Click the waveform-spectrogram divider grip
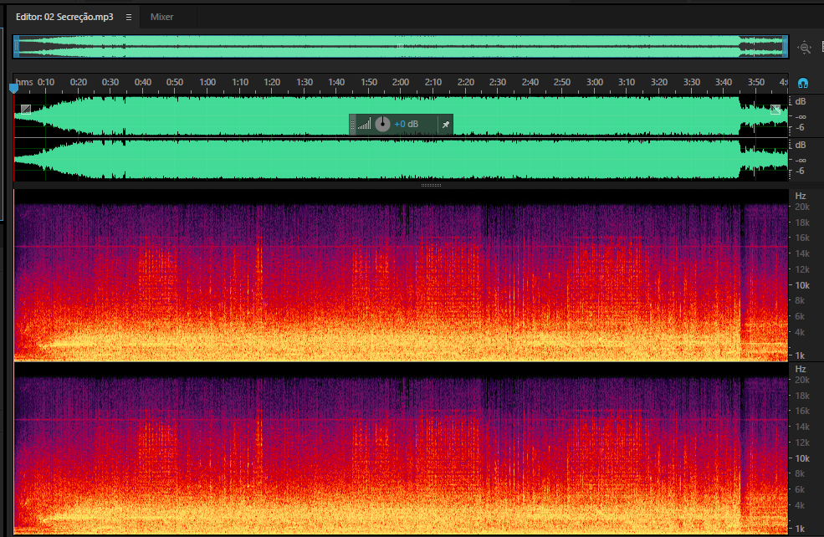Screen dimensions: 824x537 tap(431, 185)
